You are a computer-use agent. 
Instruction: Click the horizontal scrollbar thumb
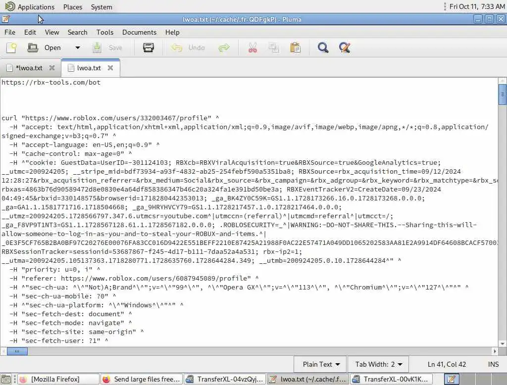pyautogui.click(x=17, y=351)
